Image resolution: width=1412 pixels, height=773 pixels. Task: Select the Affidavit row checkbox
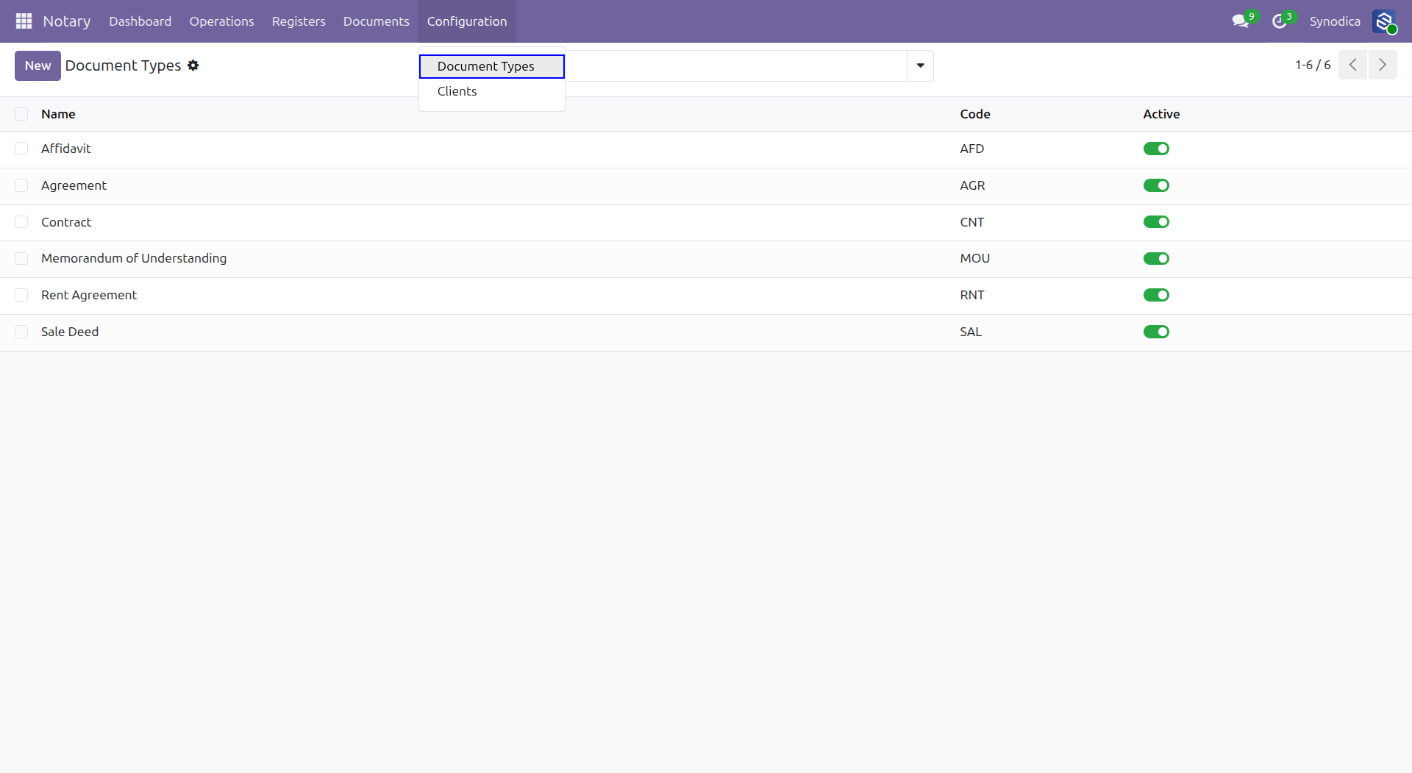[x=21, y=149]
